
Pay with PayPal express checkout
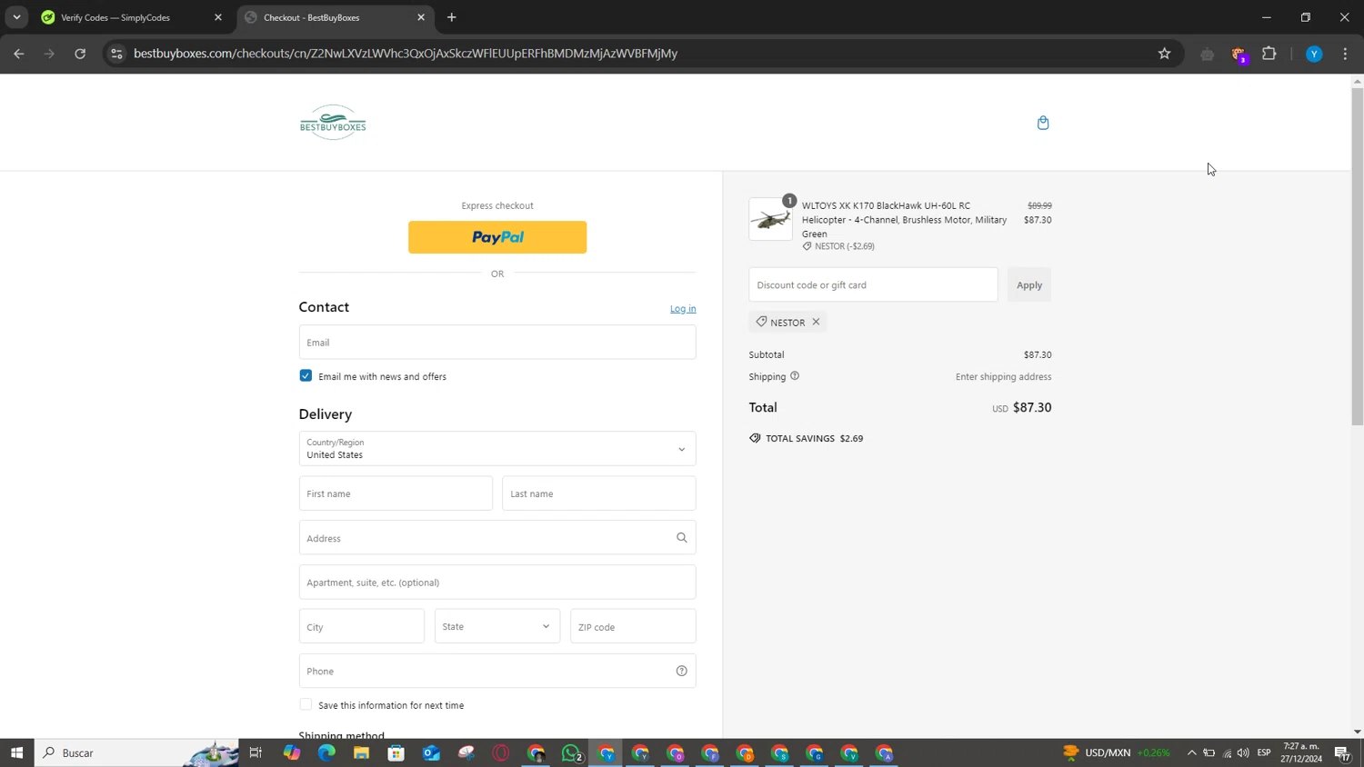(x=497, y=237)
